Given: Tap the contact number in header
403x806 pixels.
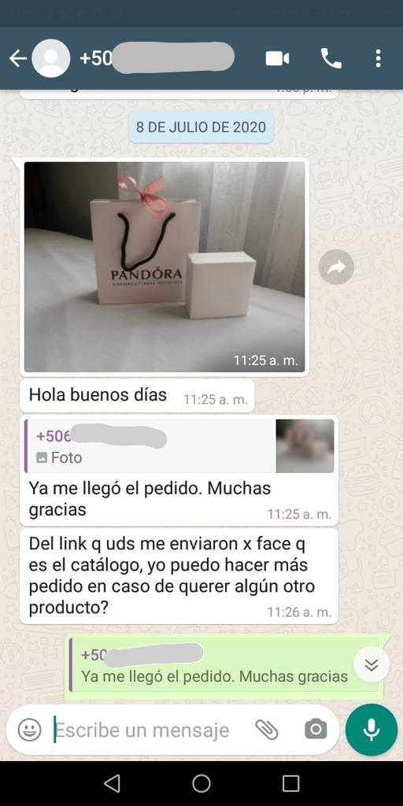Looking at the screenshot, I should pyautogui.click(x=157, y=58).
